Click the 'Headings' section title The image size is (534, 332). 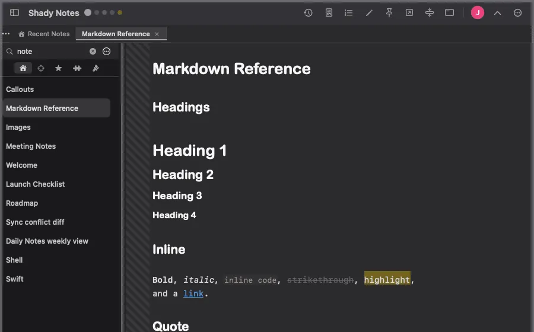click(x=181, y=107)
